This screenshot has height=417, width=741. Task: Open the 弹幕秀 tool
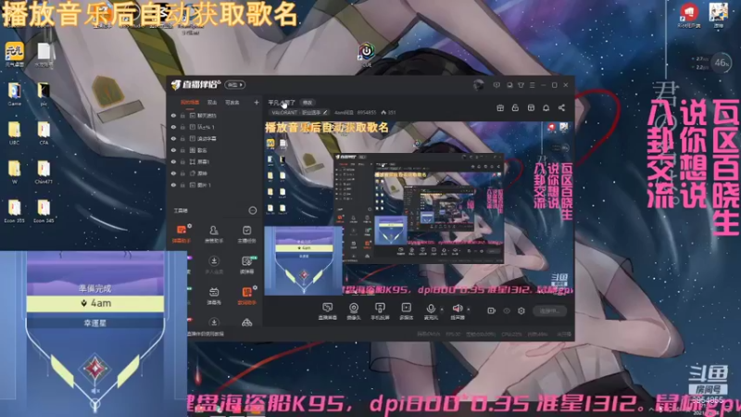[214, 296]
